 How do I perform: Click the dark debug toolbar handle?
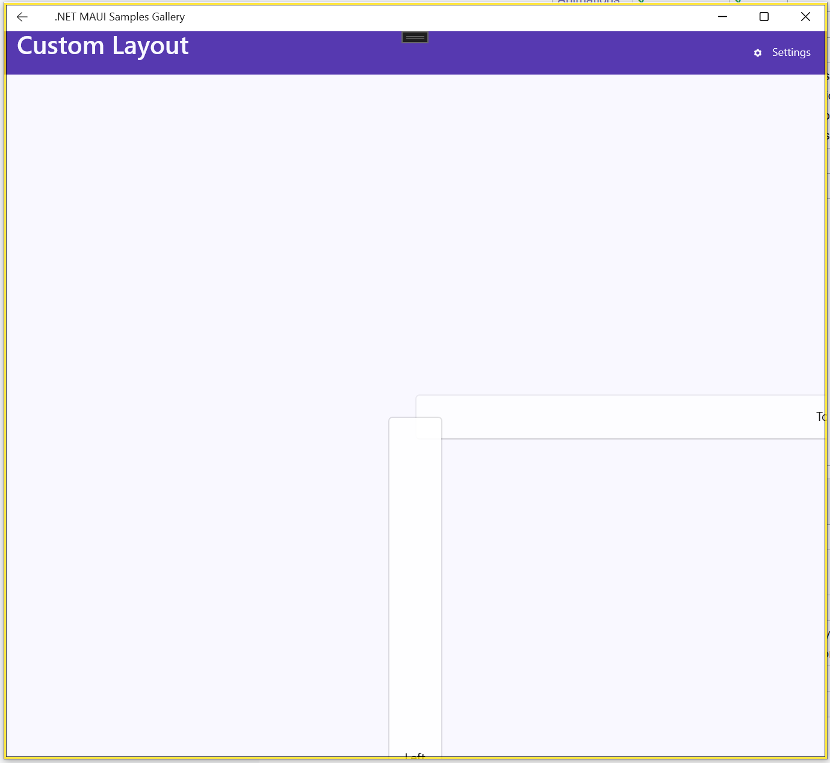(x=415, y=37)
